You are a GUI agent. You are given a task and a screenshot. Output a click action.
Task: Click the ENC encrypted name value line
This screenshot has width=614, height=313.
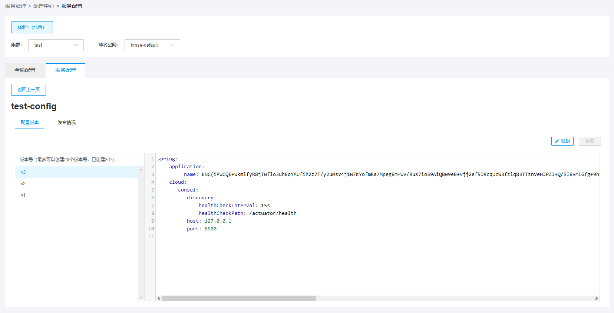[x=391, y=174]
